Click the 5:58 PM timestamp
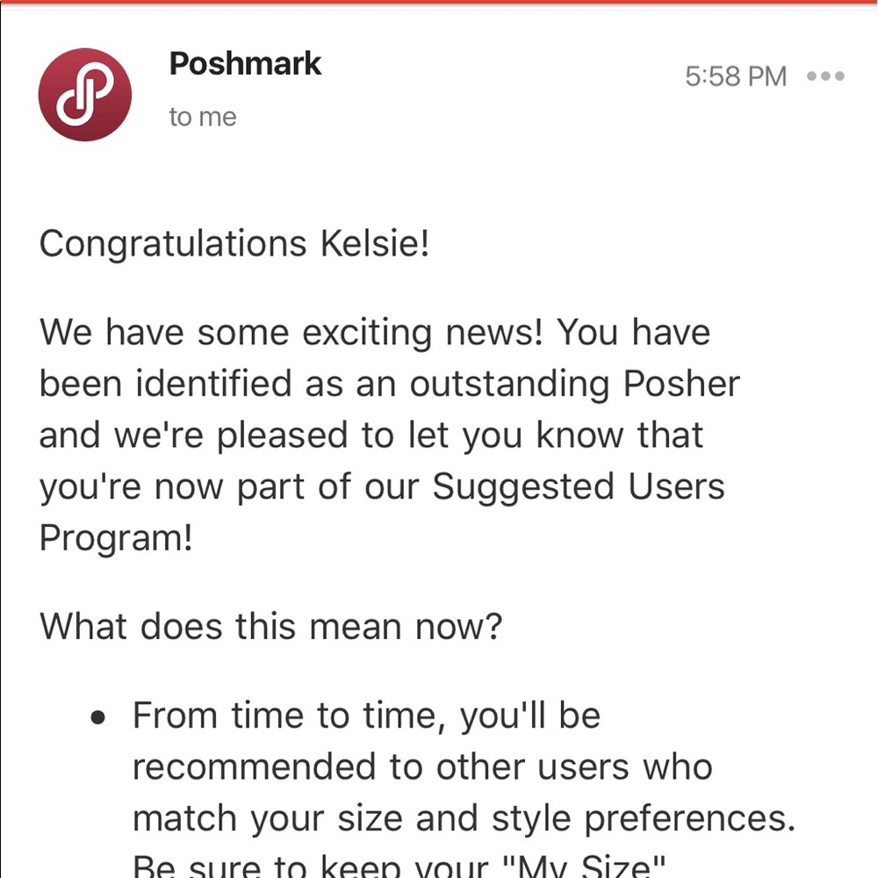The image size is (878, 878). 736,76
